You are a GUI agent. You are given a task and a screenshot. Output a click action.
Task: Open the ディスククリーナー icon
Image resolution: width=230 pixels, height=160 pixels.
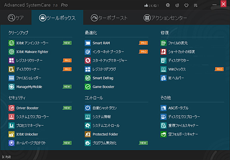12,69
